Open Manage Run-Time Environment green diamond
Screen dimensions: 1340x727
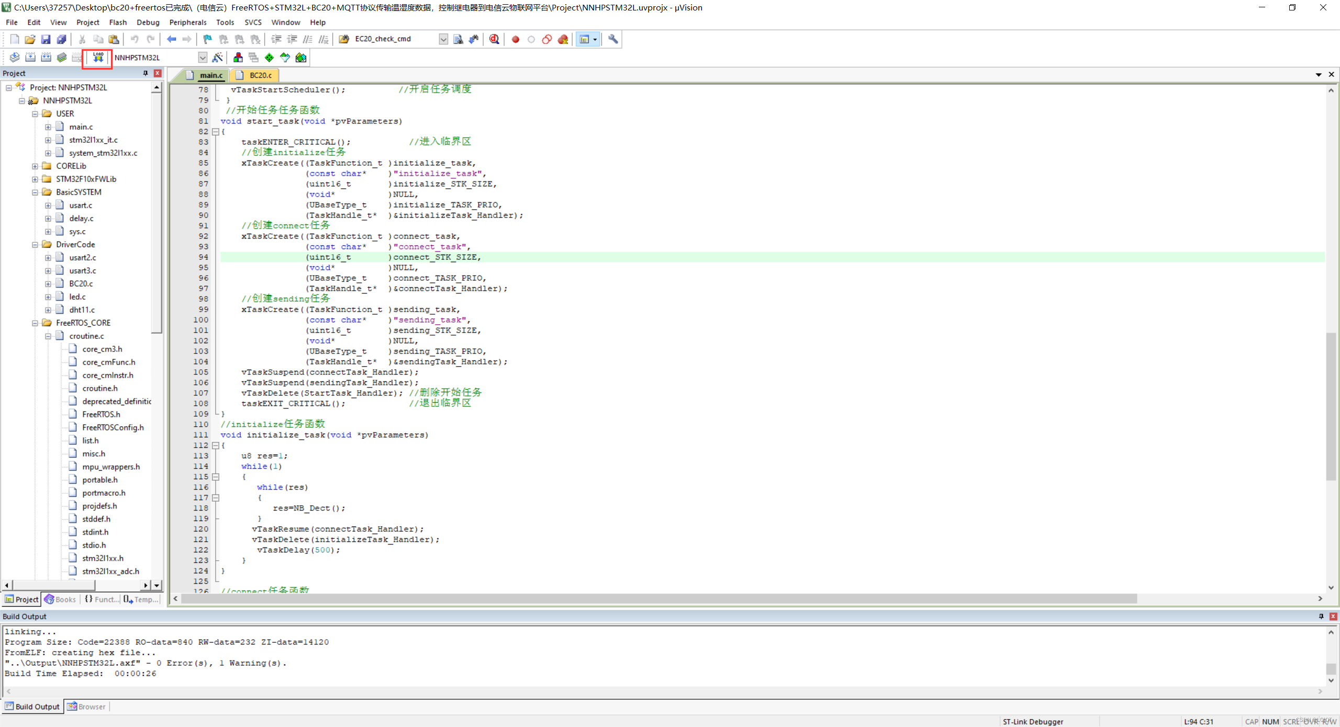(x=269, y=58)
